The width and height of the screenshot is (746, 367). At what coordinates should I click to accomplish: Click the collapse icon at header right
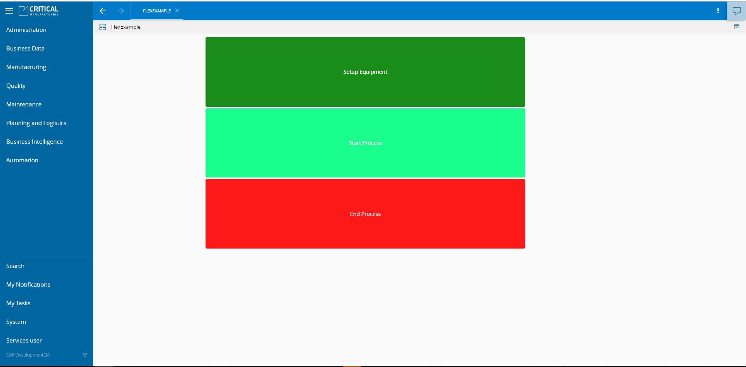pos(737,27)
